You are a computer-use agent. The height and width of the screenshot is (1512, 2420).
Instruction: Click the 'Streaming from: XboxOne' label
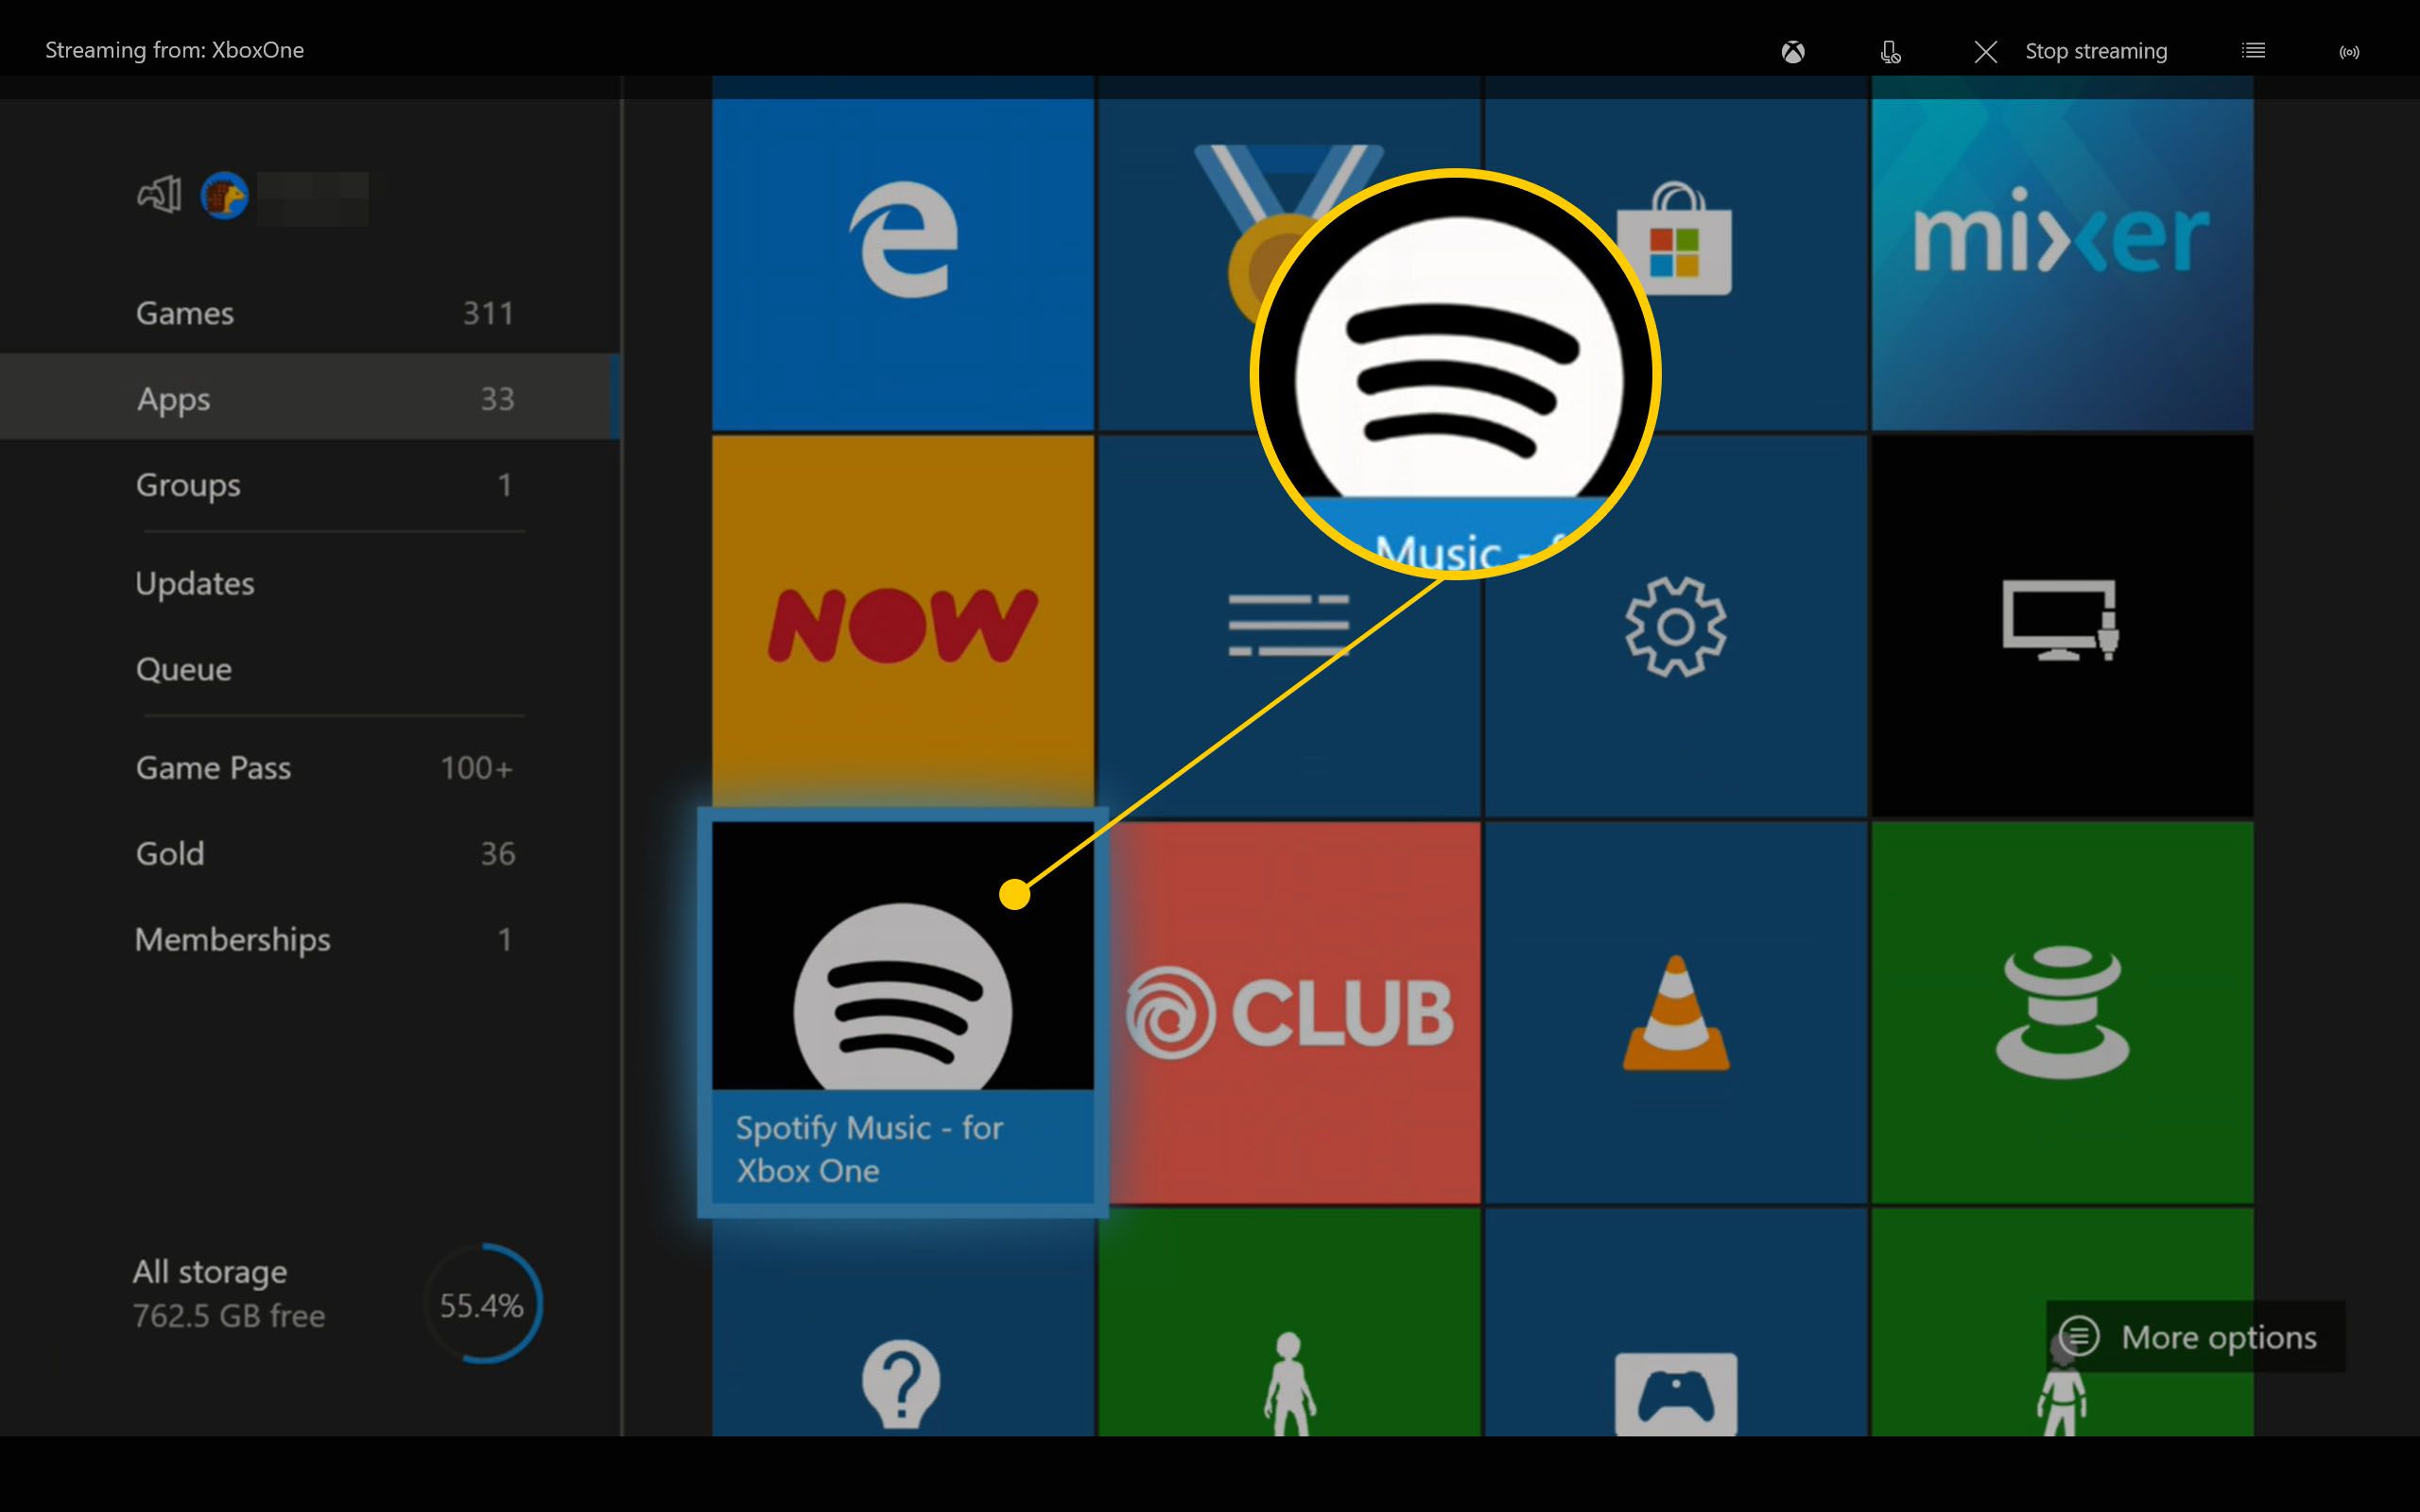(174, 50)
